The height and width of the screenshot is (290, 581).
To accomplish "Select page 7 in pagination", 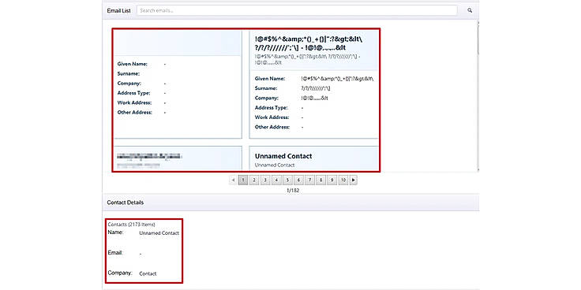I will [309, 180].
